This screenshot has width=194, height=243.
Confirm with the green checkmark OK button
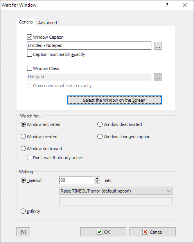103,232
